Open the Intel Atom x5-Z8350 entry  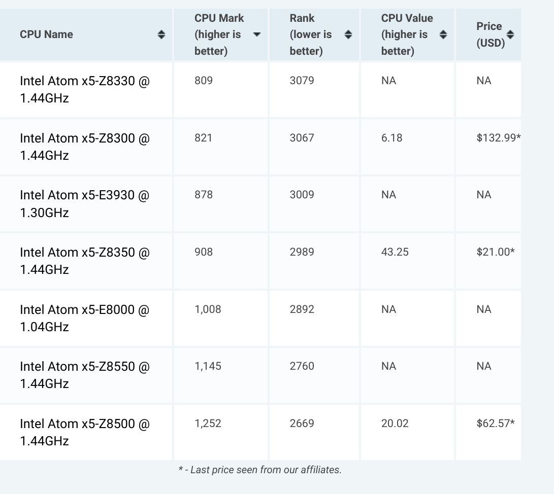(85, 261)
